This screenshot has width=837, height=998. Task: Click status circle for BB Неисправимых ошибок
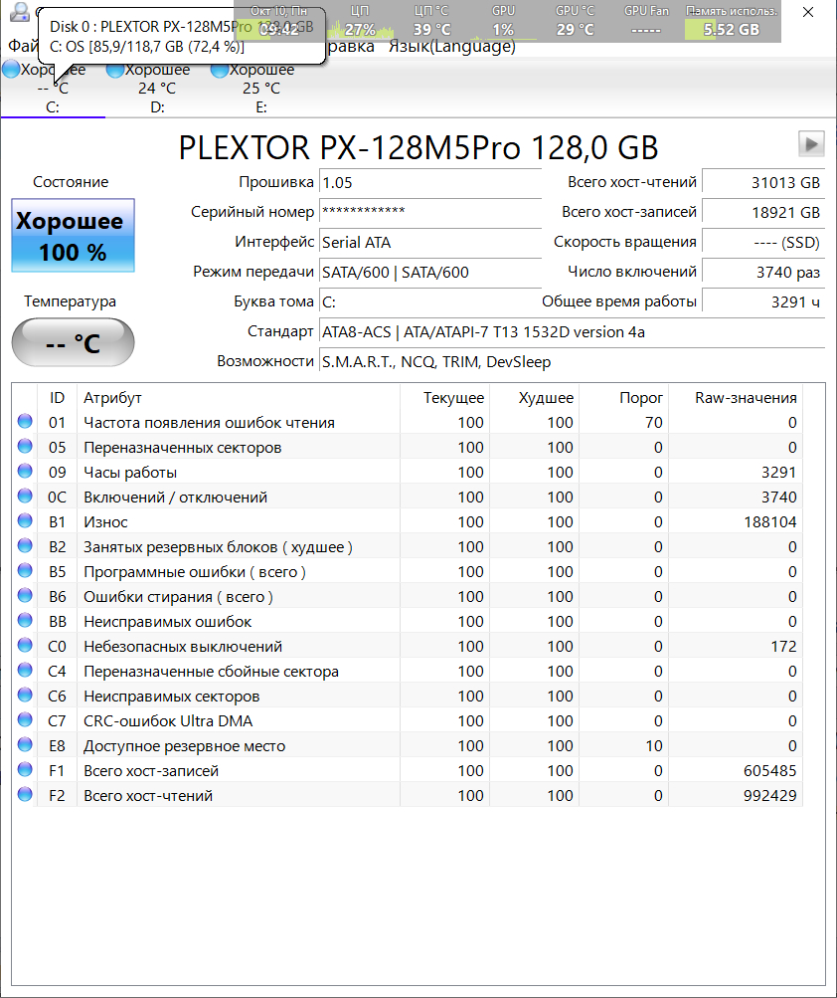point(25,620)
